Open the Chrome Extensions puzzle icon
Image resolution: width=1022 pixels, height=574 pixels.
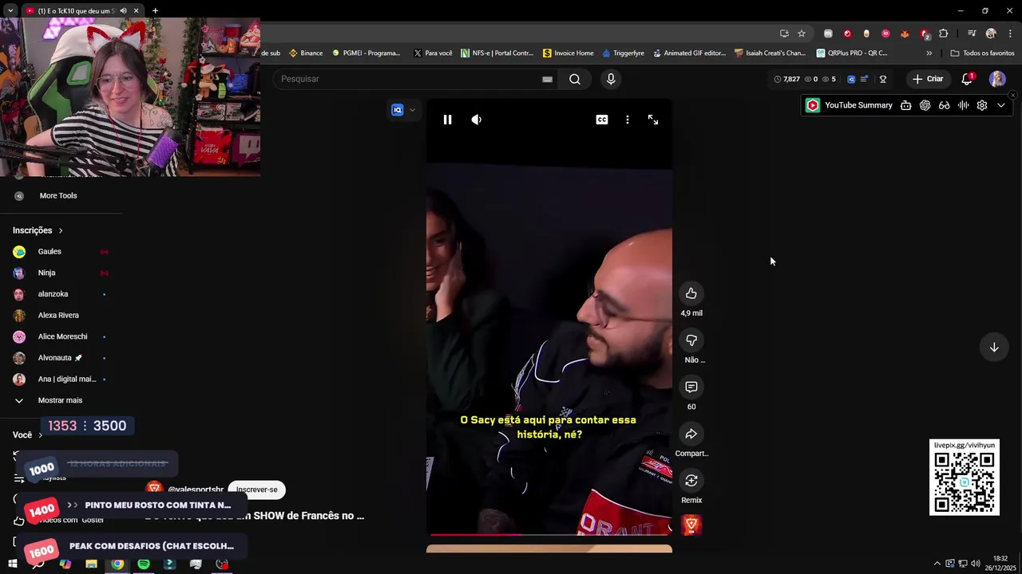tap(944, 33)
